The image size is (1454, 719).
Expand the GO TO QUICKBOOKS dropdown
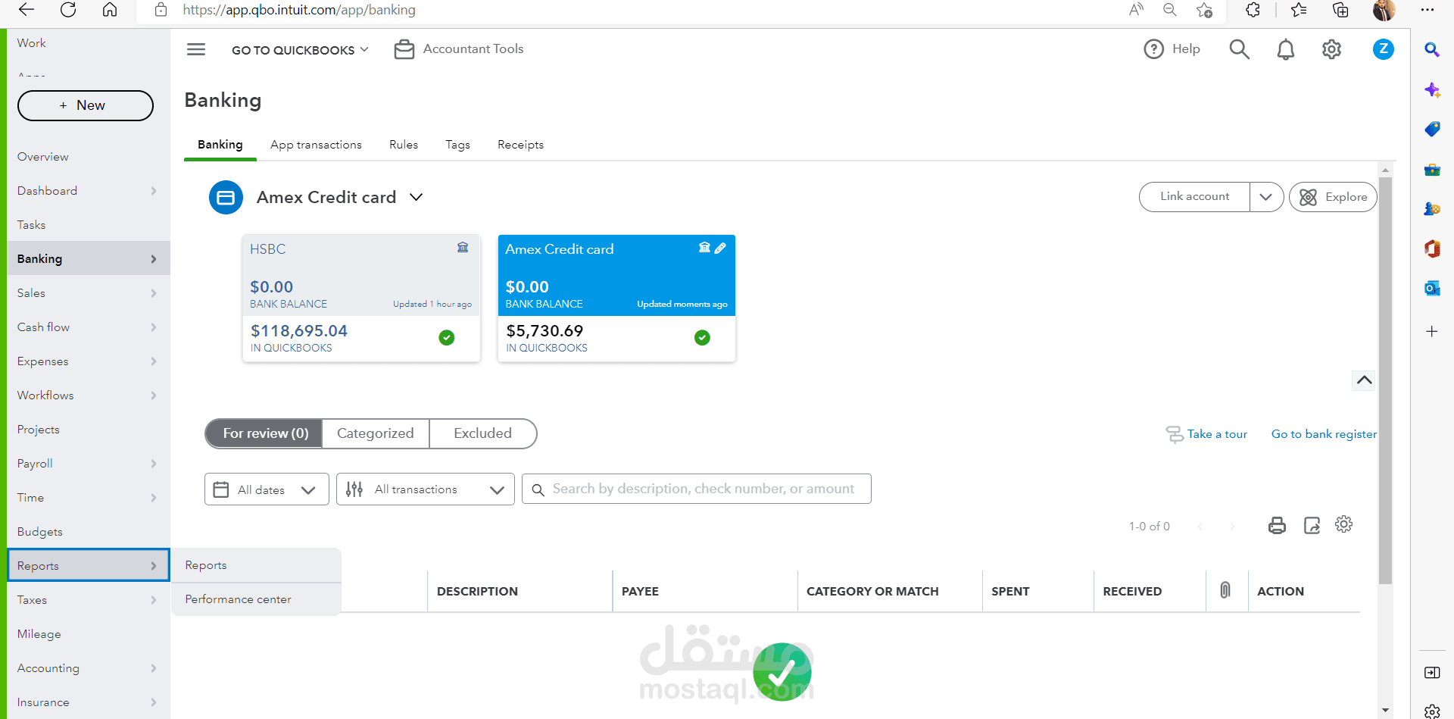click(300, 50)
